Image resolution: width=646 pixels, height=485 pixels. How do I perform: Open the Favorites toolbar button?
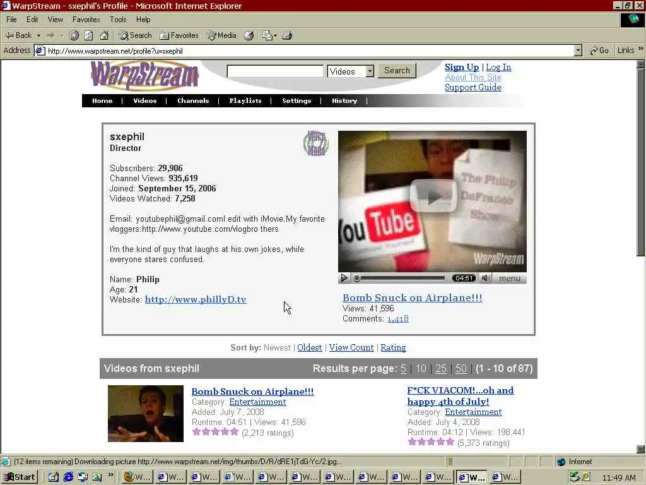pos(179,35)
